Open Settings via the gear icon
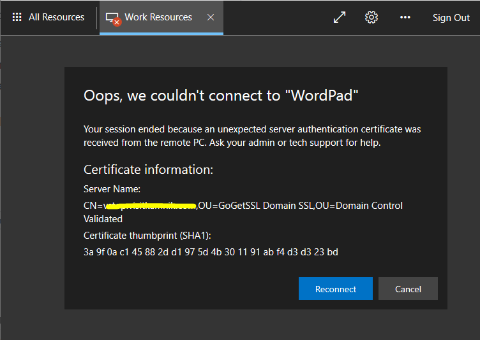This screenshot has height=340, width=480. 371,17
